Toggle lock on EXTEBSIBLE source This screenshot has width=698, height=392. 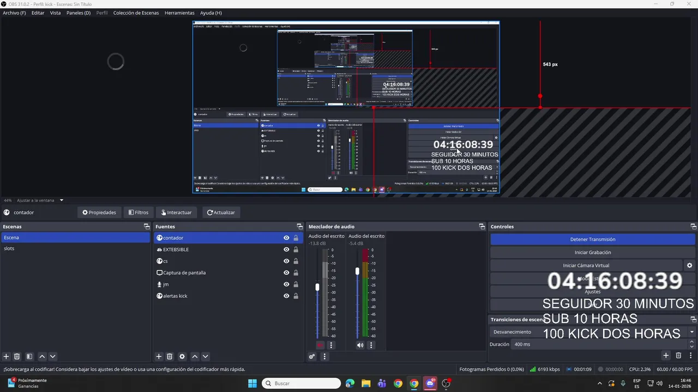click(x=296, y=249)
